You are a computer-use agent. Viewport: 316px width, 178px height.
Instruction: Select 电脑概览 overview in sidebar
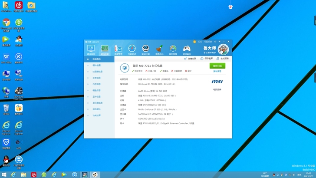coord(99,59)
